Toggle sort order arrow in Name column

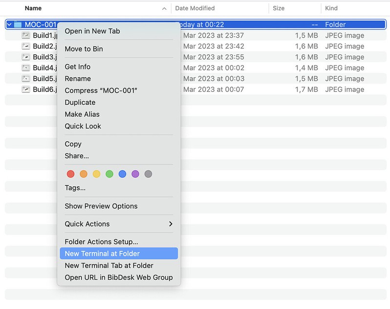click(164, 9)
